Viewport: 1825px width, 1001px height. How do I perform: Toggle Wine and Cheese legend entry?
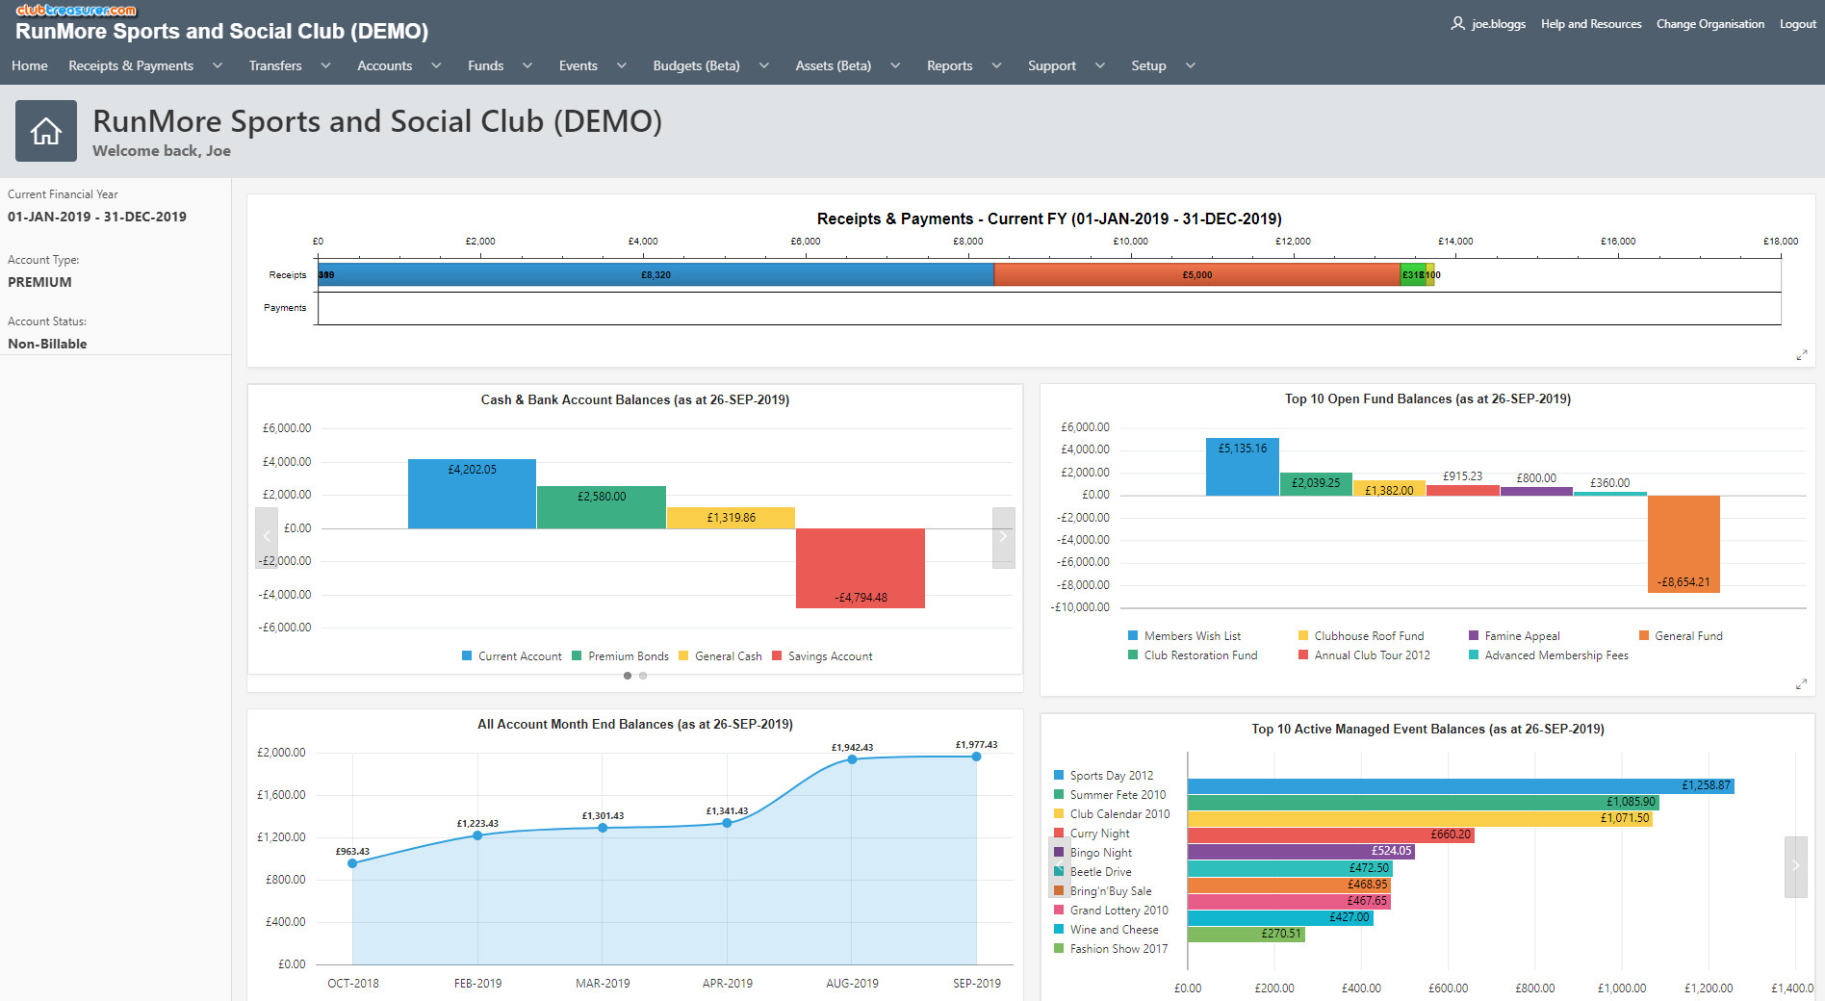tap(1106, 930)
